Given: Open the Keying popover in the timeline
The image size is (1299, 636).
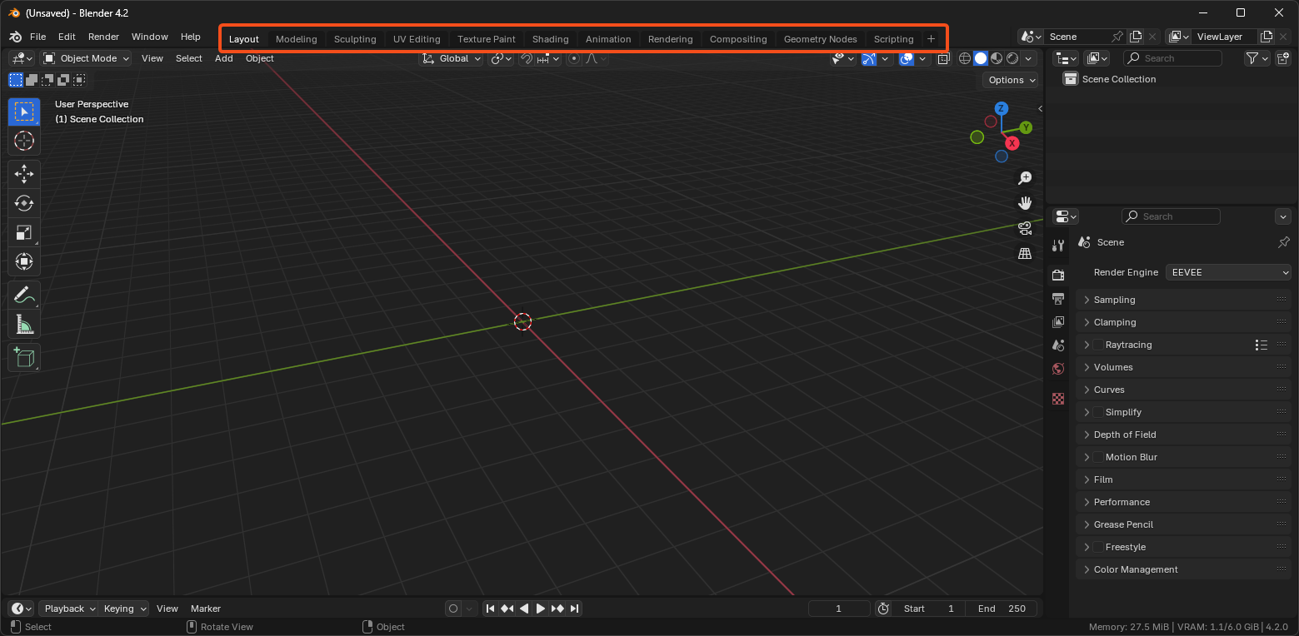Looking at the screenshot, I should [x=124, y=609].
